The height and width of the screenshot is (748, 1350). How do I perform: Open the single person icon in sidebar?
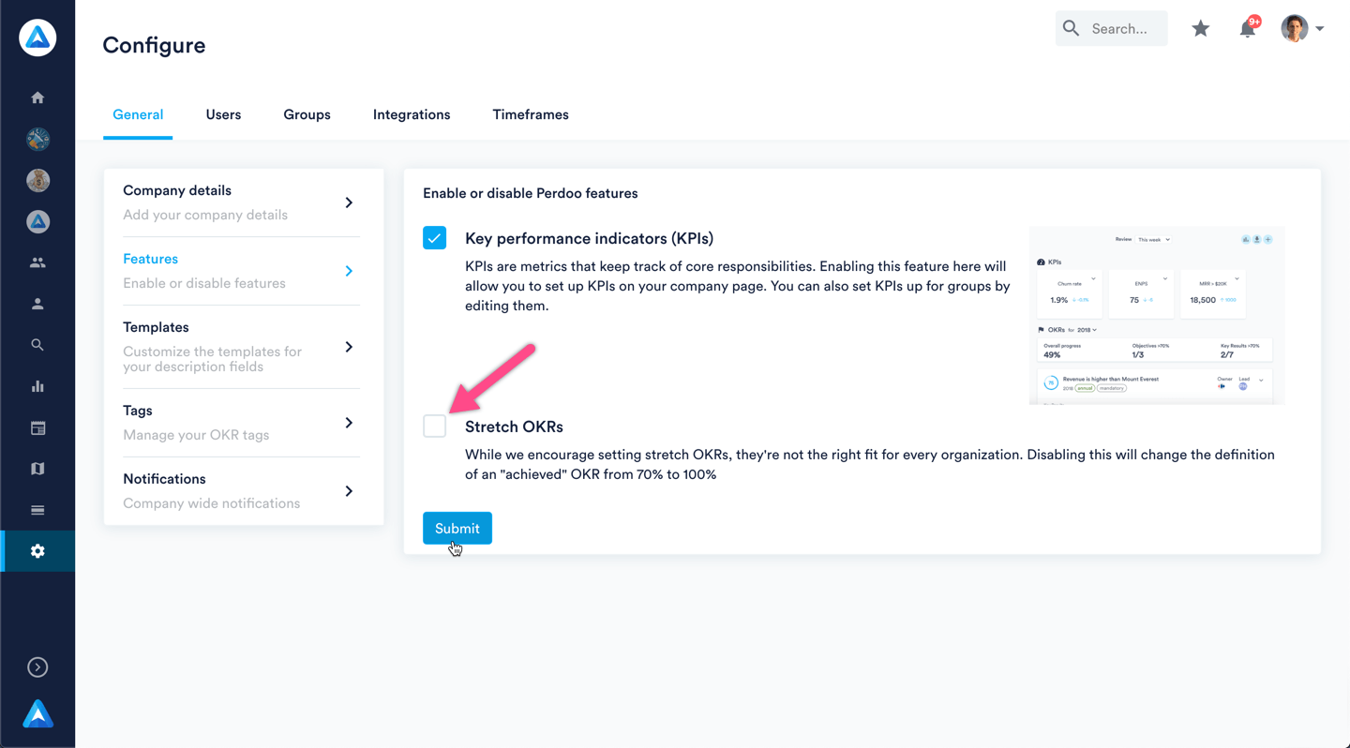pos(37,304)
